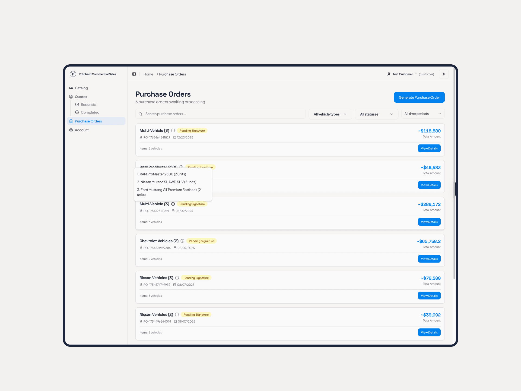Toggle the sidebar panel icon
The width and height of the screenshot is (521, 391).
[134, 74]
